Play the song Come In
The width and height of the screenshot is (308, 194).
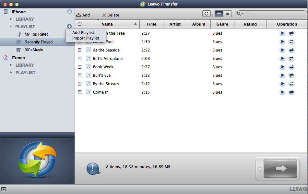tap(282, 92)
